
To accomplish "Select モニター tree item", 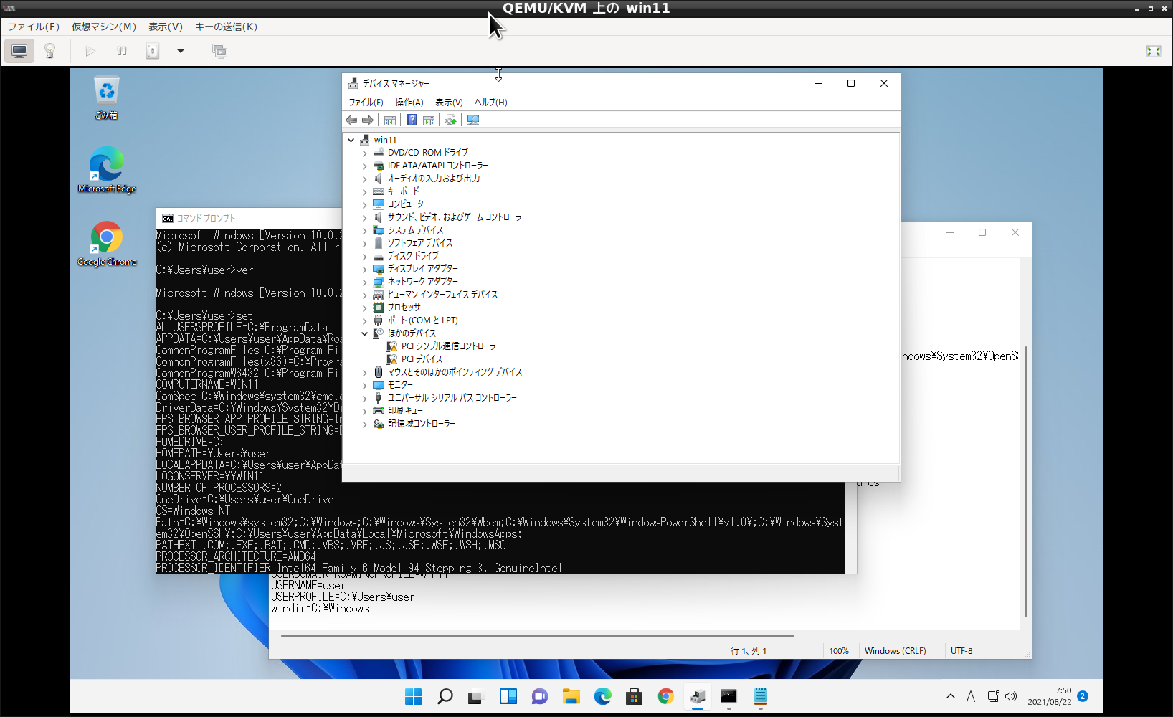I will [400, 385].
